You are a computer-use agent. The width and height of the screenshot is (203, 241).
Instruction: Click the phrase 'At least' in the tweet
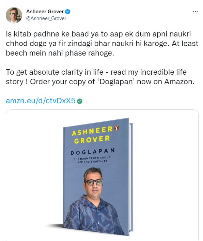tap(185, 44)
